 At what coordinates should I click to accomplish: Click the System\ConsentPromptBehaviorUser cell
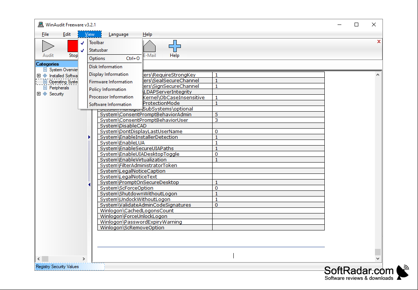click(155, 120)
